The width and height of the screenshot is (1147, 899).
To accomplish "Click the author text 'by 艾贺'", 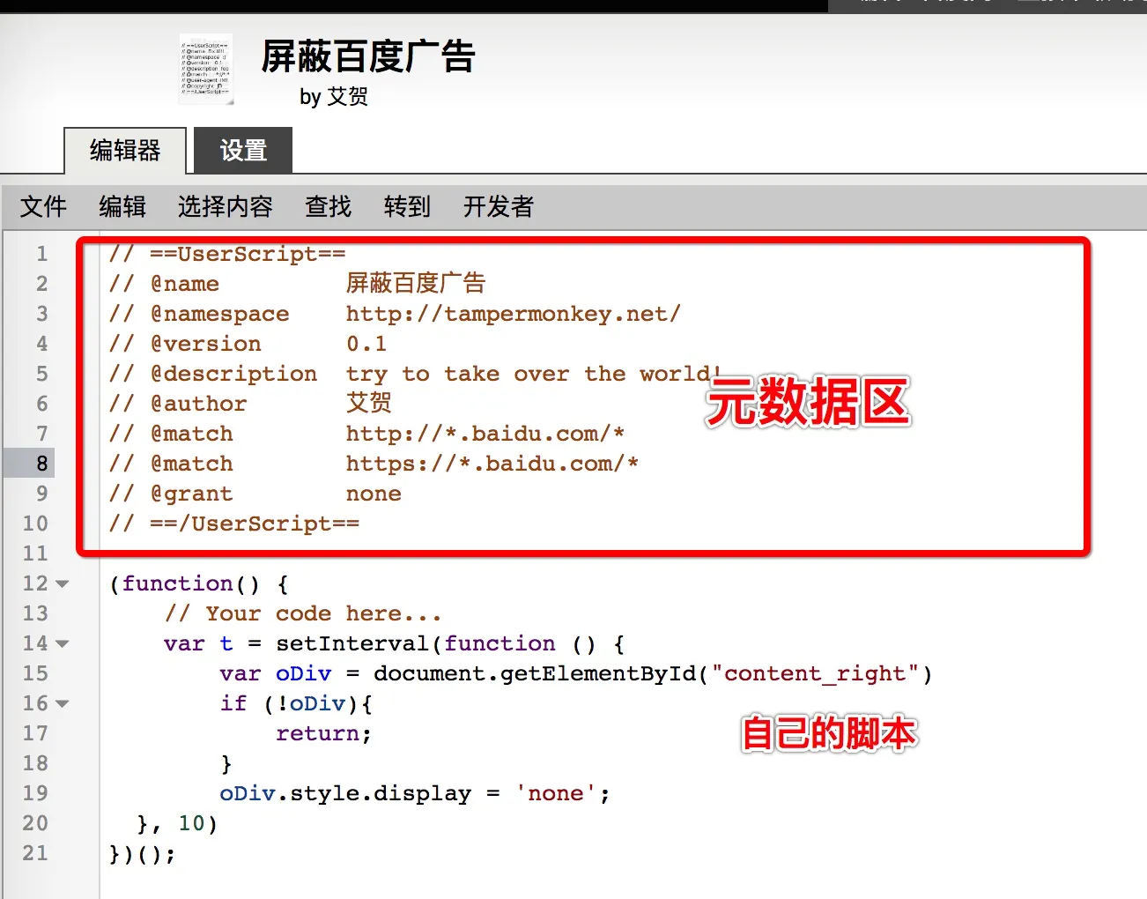I will point(334,96).
